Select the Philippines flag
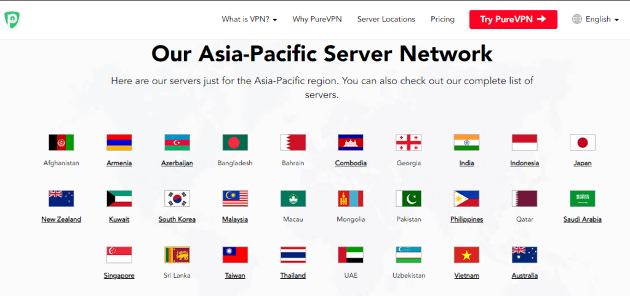The width and height of the screenshot is (630, 296). click(x=466, y=198)
